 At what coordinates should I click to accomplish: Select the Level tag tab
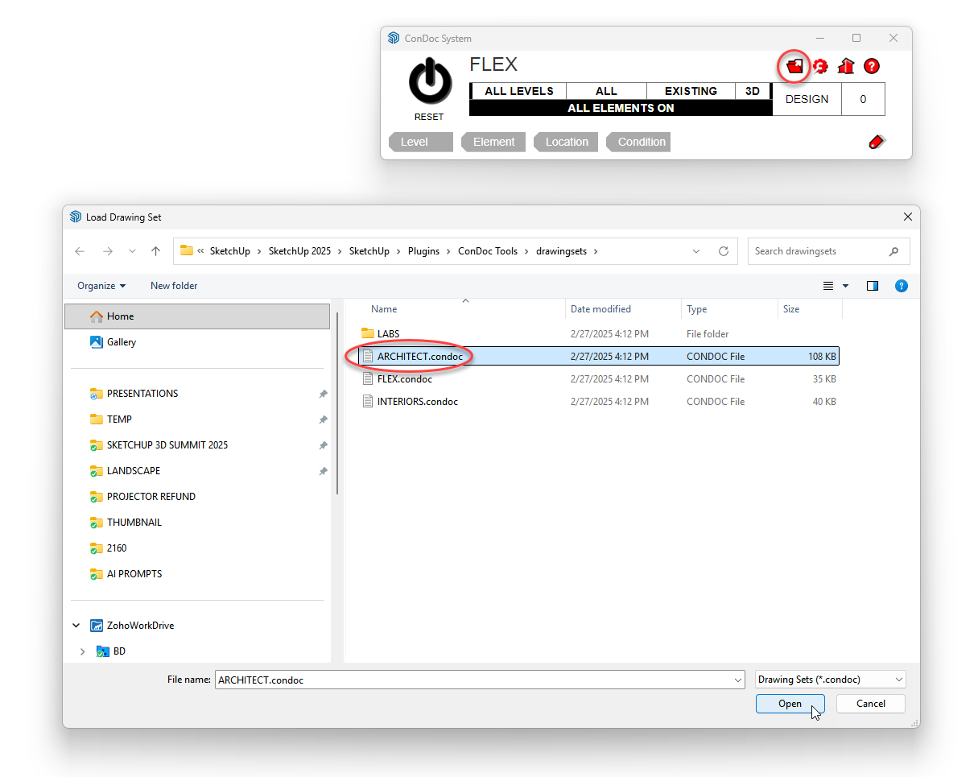tap(419, 142)
